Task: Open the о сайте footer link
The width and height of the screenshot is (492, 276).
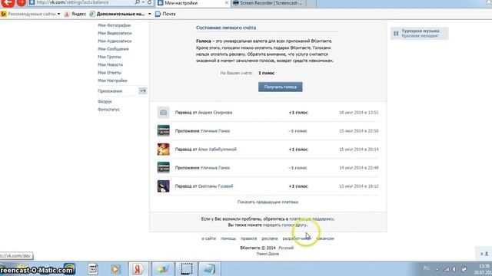Action: pos(208,238)
